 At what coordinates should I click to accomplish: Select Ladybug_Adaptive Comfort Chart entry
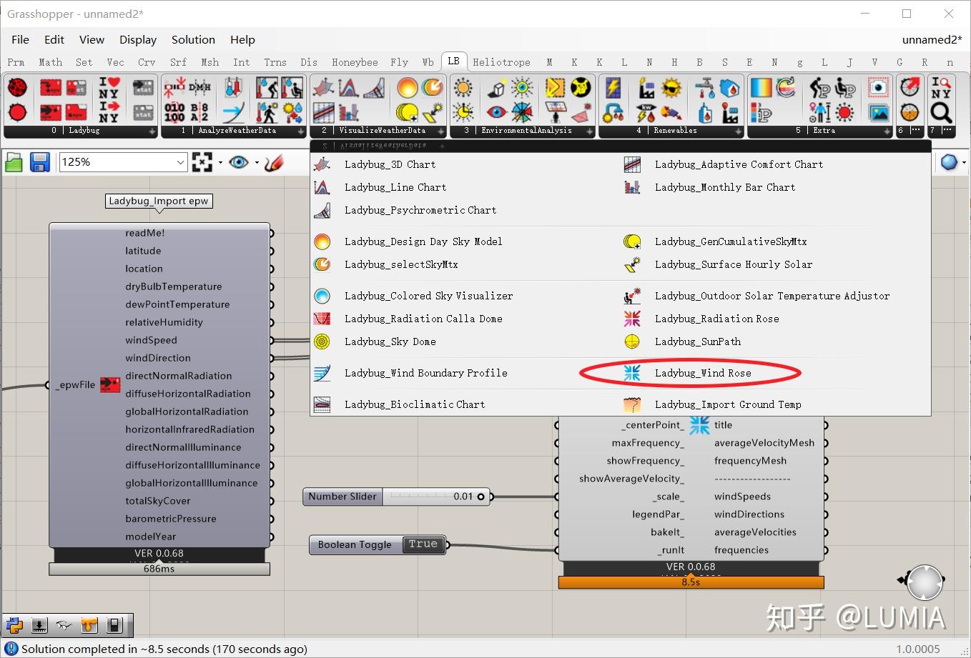click(739, 164)
